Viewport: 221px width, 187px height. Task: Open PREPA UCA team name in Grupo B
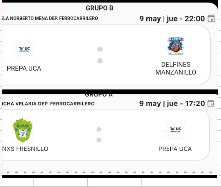24,68
